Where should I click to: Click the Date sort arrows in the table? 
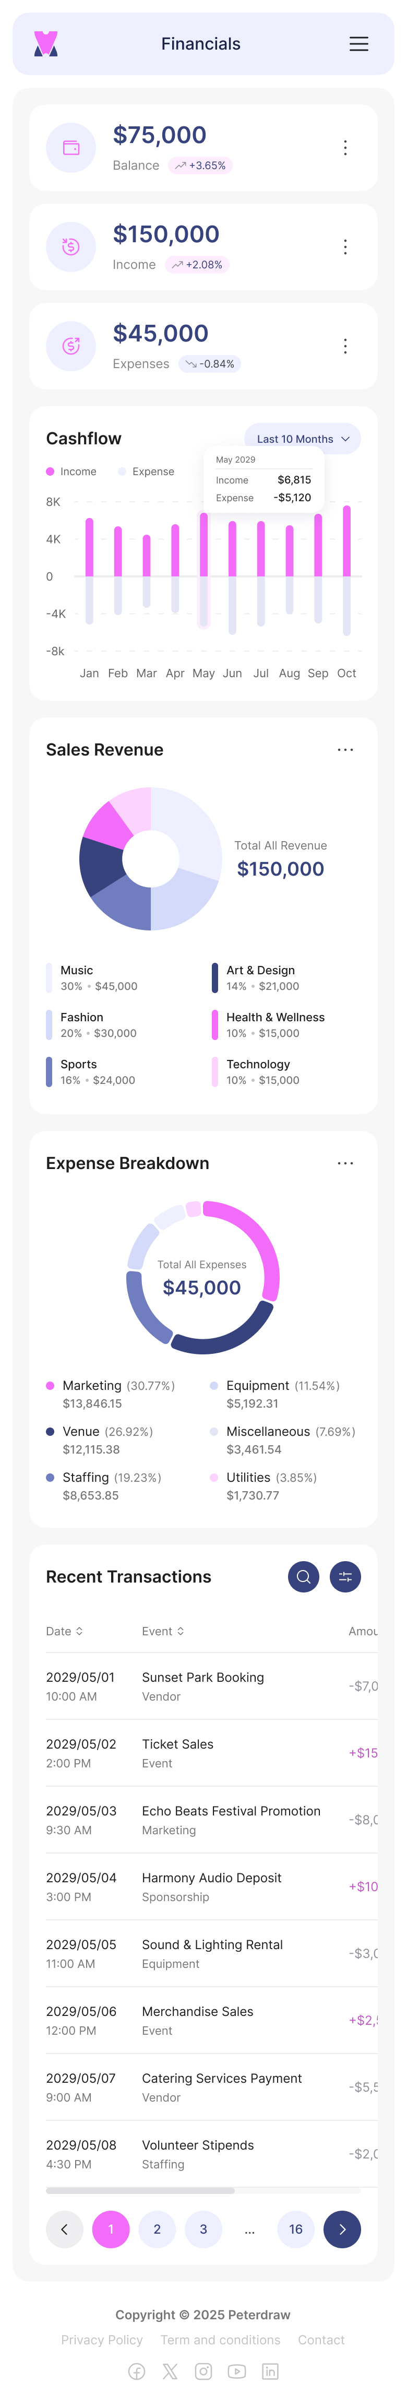(79, 1632)
